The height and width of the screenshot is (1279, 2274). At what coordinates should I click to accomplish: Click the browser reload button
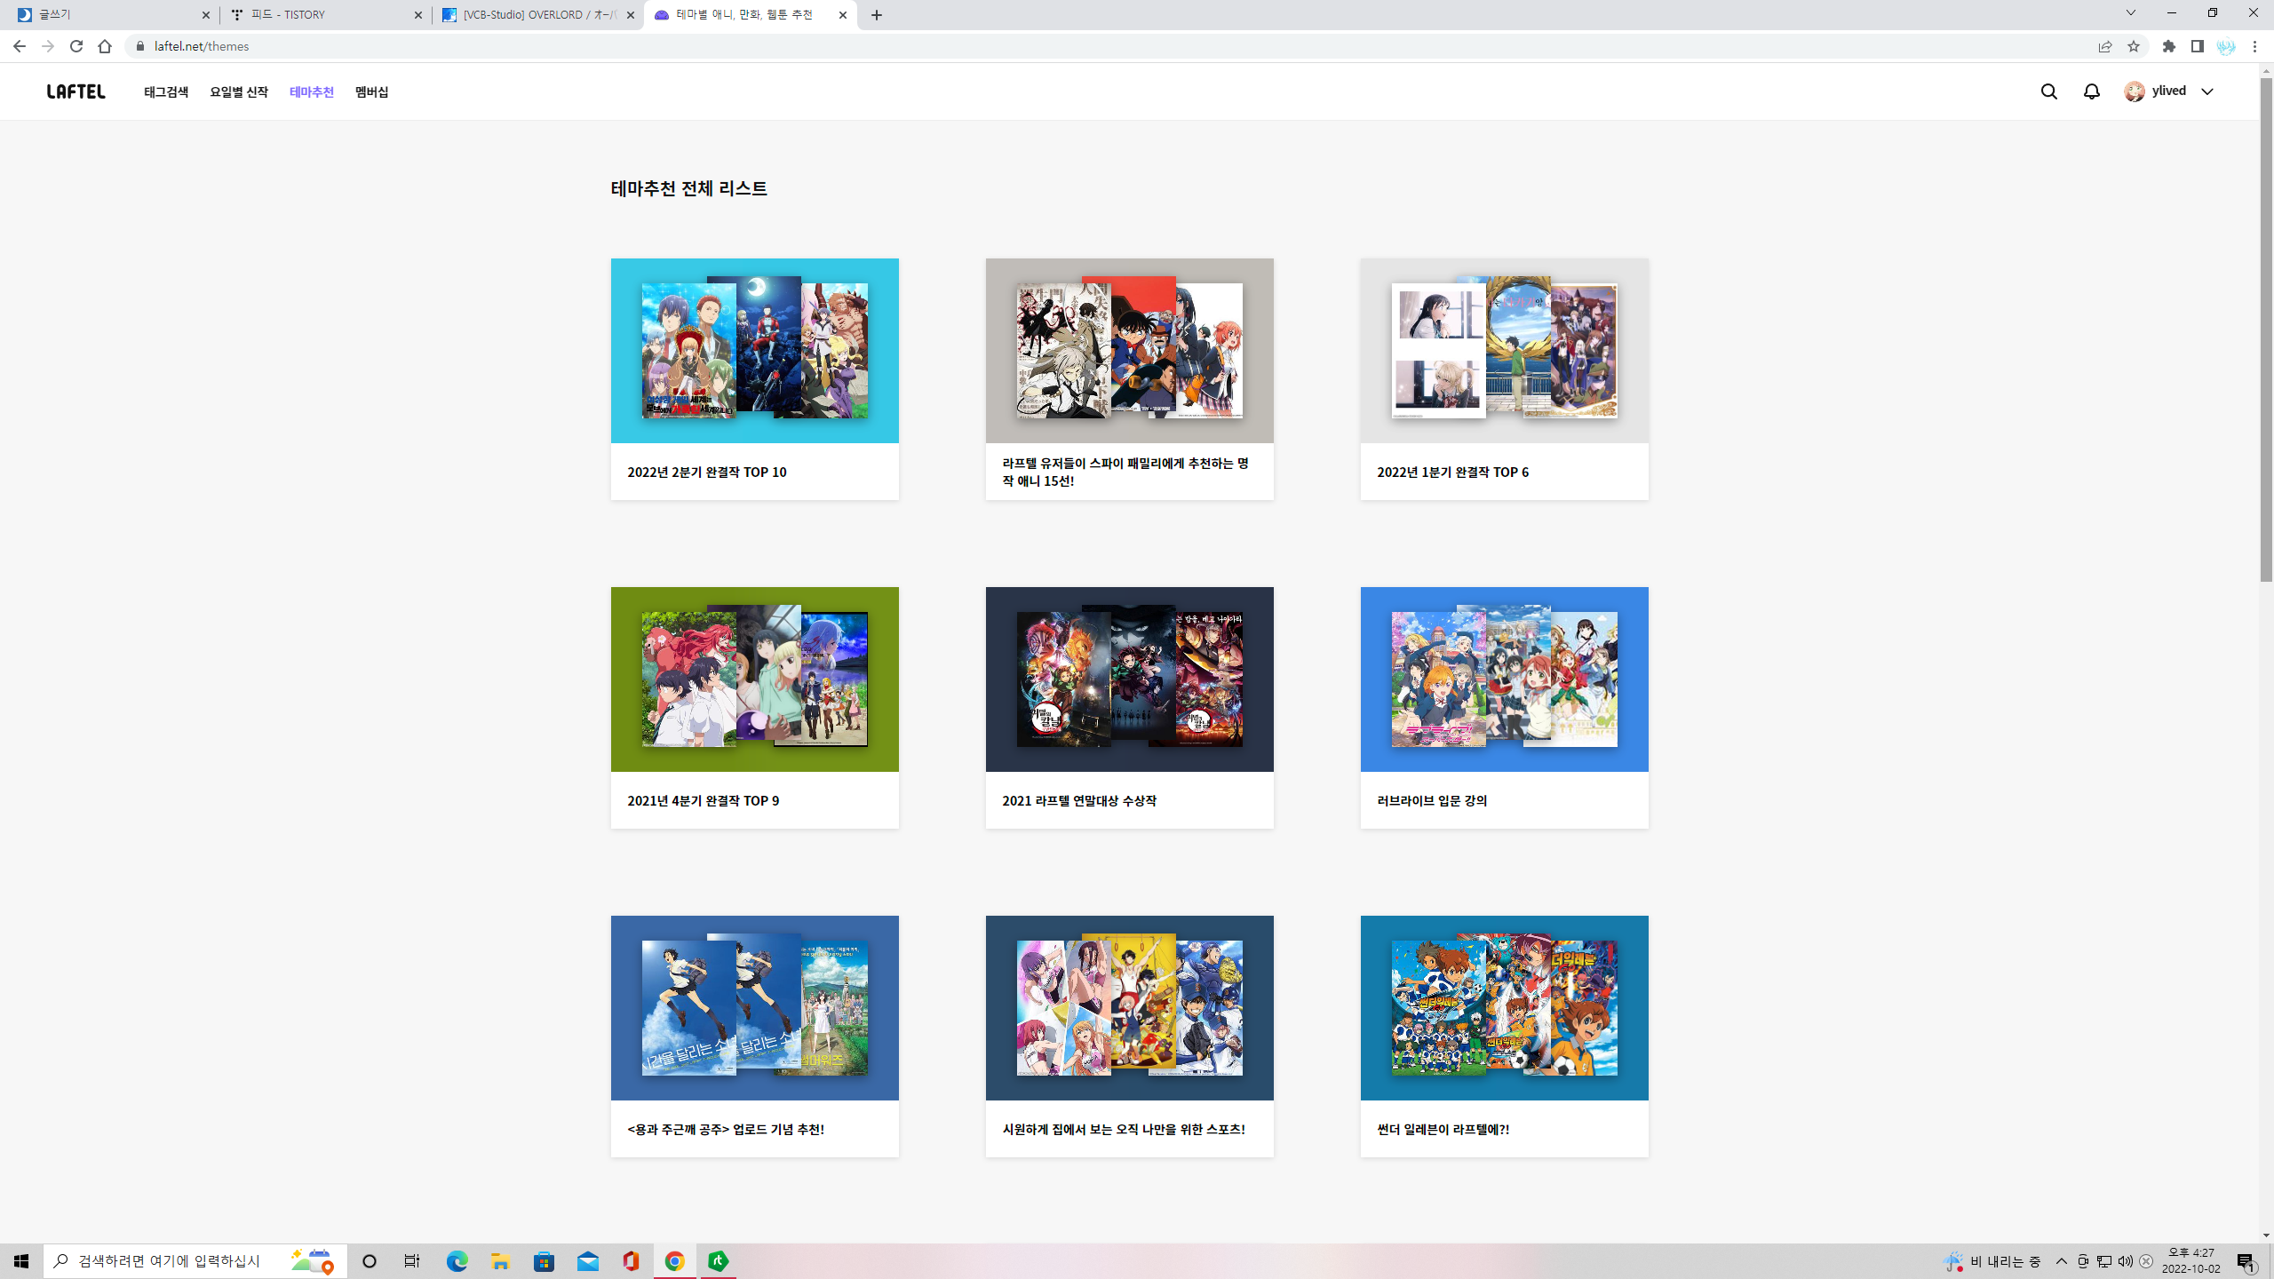point(76,46)
